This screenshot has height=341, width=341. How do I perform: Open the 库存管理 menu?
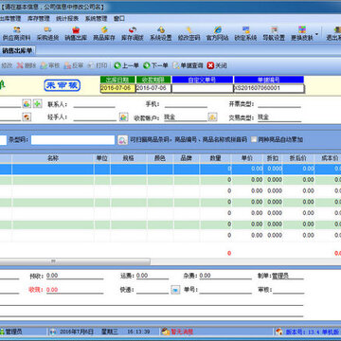(39, 18)
